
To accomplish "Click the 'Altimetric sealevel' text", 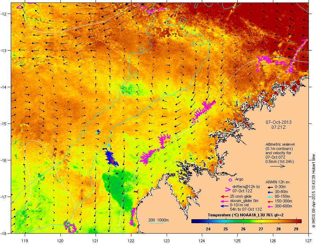I will tap(280, 144).
